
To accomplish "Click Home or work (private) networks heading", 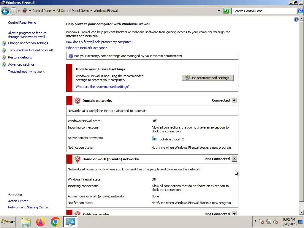I will tap(110, 159).
